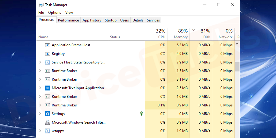Viewport: 276px width, 138px height.
Task: Click the Runtime Broker icon using 3.1 MB
Action: point(48,79)
